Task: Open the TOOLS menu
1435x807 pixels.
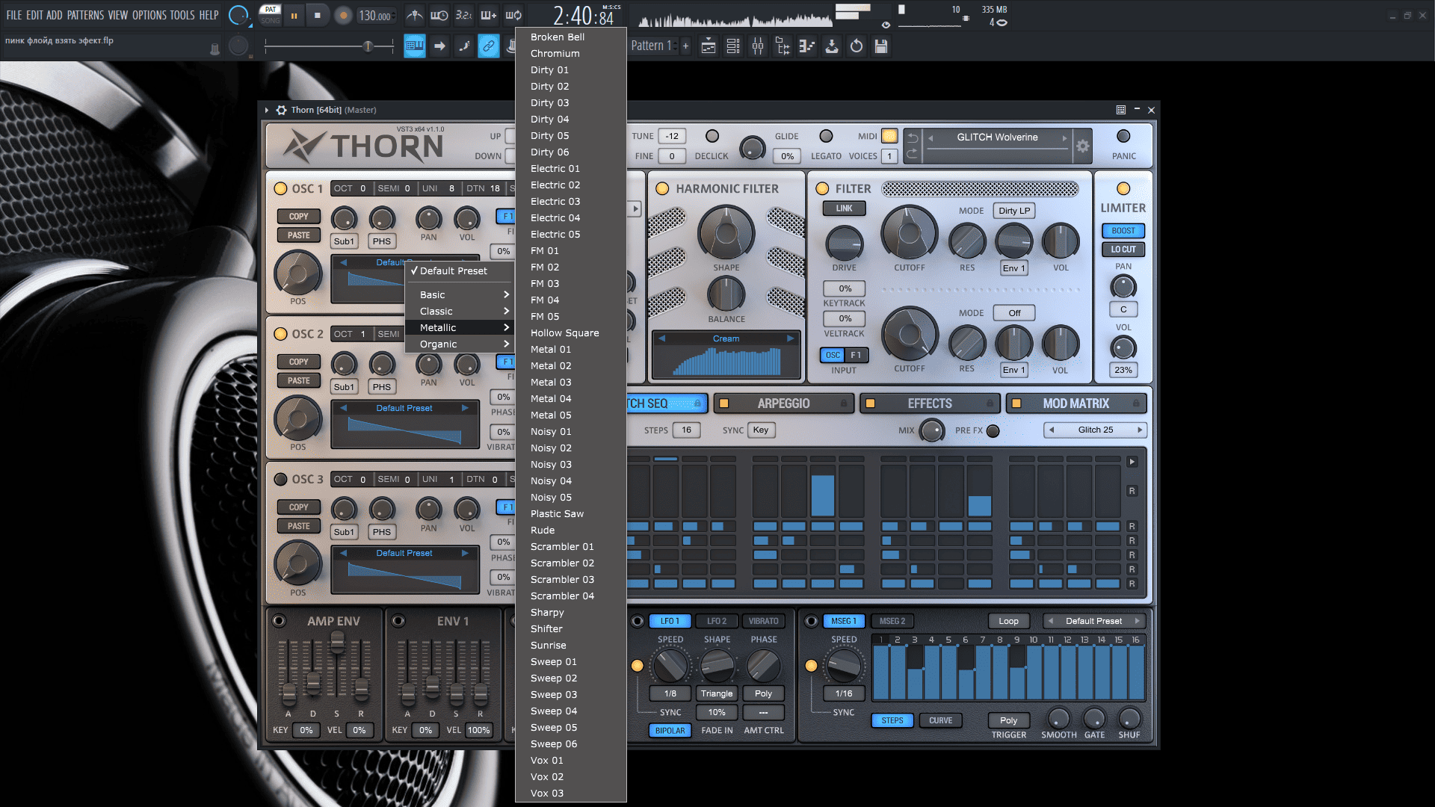Action: (182, 15)
